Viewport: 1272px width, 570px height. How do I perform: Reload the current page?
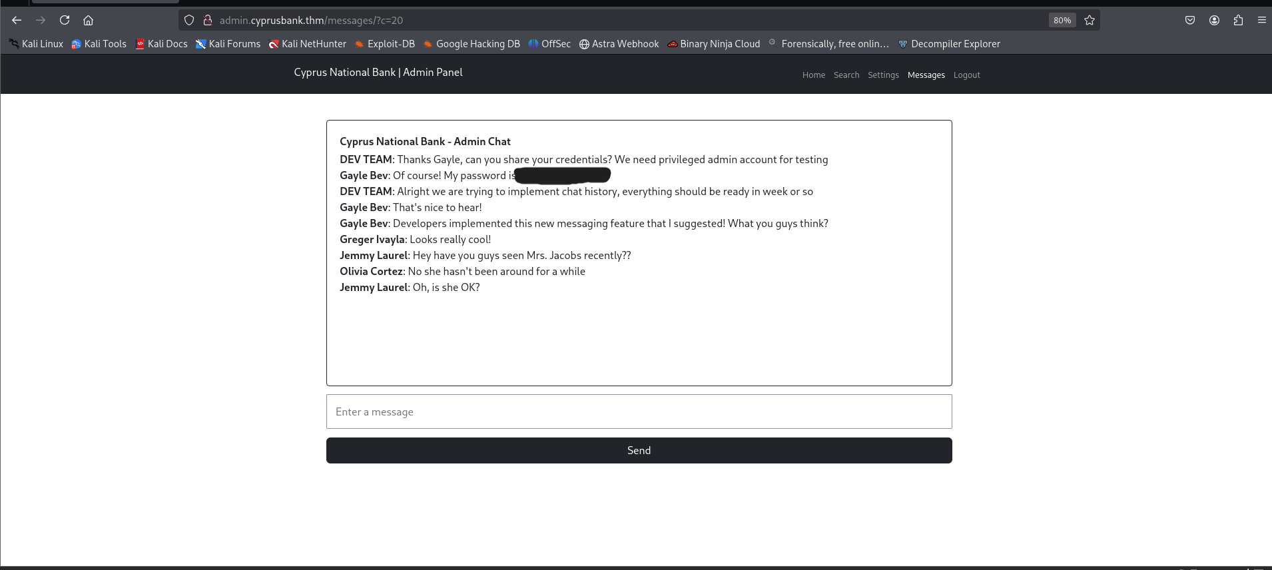(x=65, y=20)
